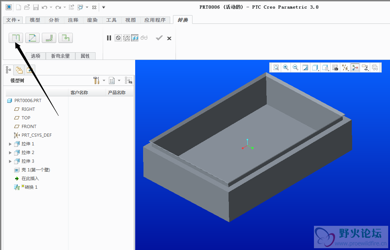
Task: Undo the last action
Action: (45, 8)
